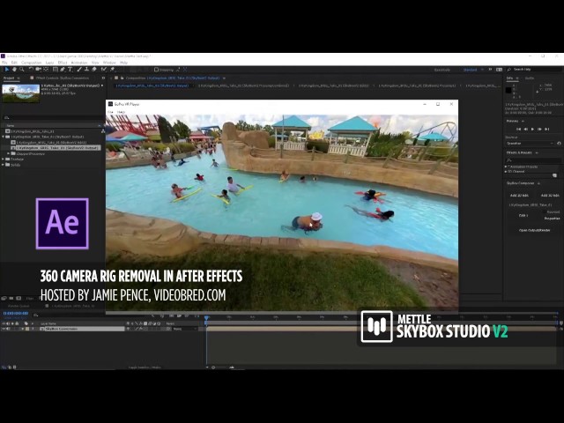
Task: Select the Pen tool
Action: pos(63,69)
